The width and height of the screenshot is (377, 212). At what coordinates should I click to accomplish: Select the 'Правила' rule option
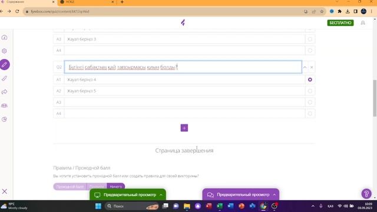pos(97,187)
